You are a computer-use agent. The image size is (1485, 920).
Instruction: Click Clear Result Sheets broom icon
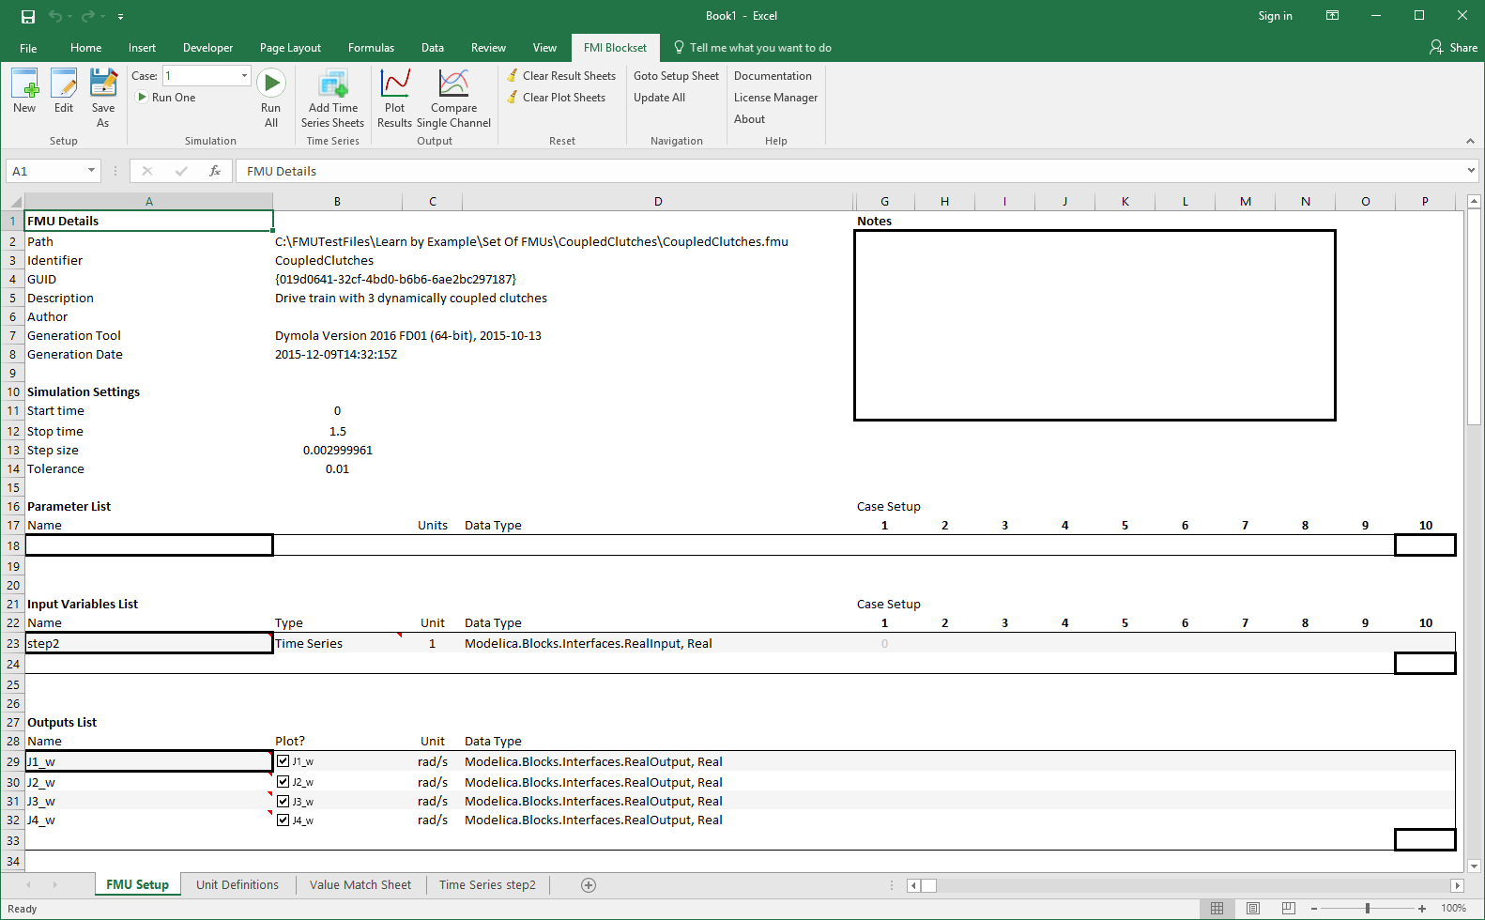coord(513,75)
